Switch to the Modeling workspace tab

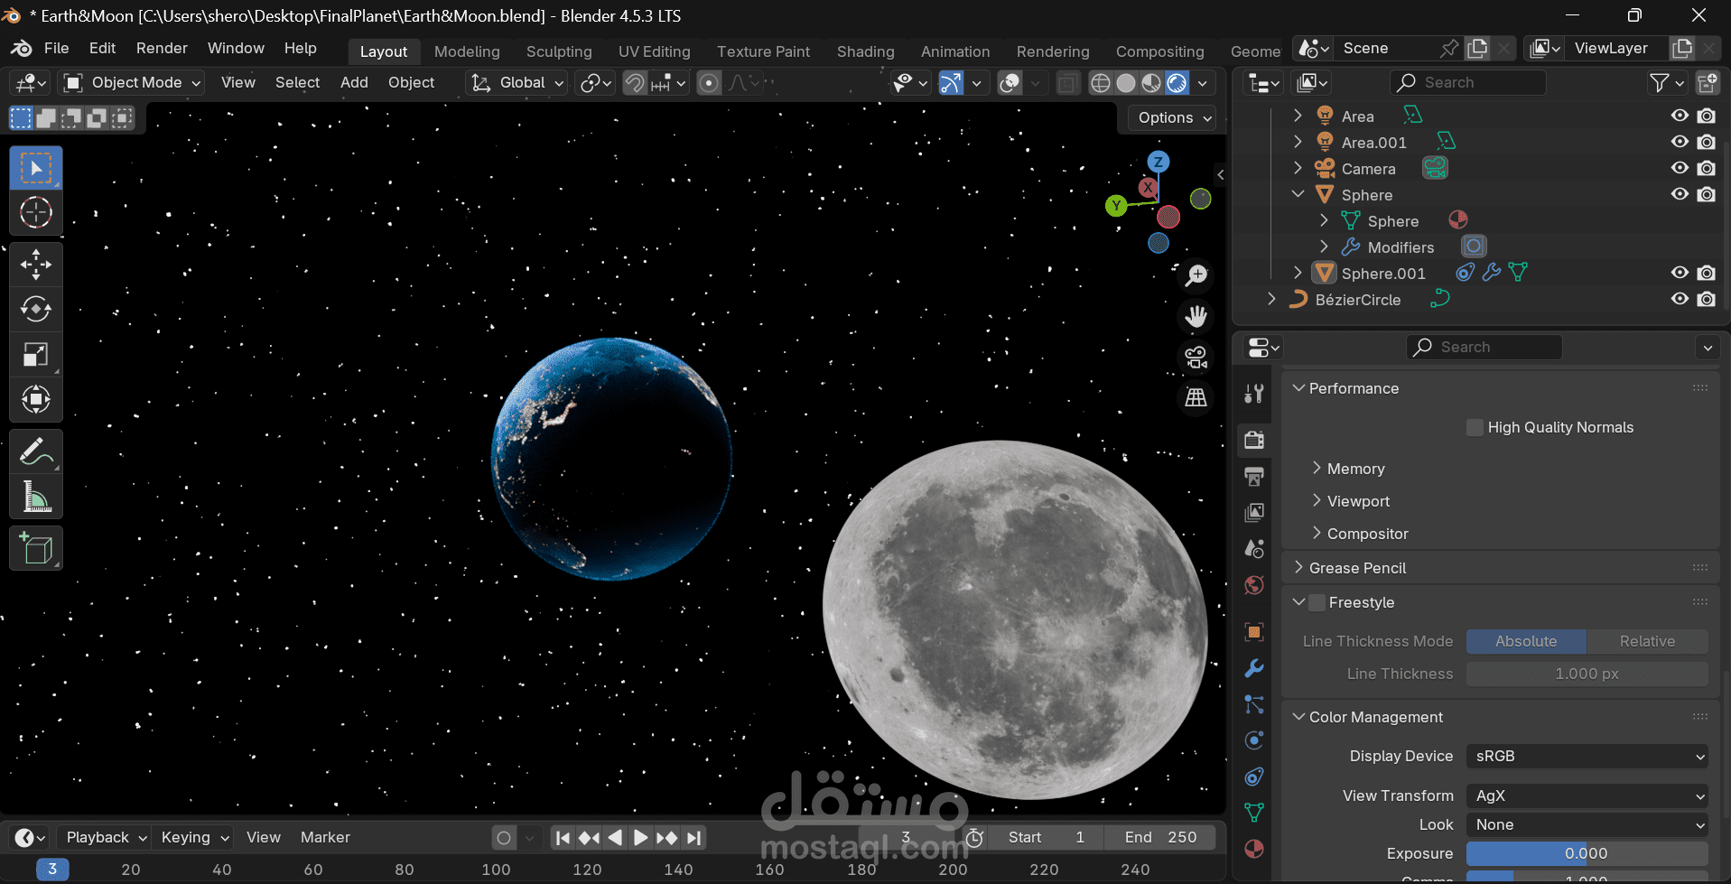467,51
